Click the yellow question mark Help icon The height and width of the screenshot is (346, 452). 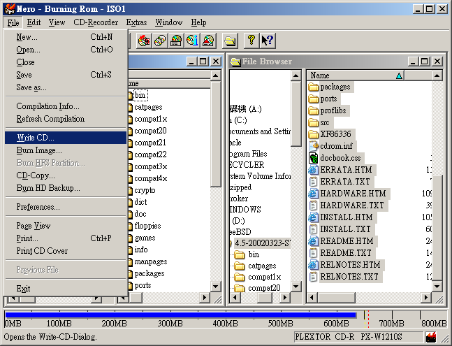tap(251, 41)
